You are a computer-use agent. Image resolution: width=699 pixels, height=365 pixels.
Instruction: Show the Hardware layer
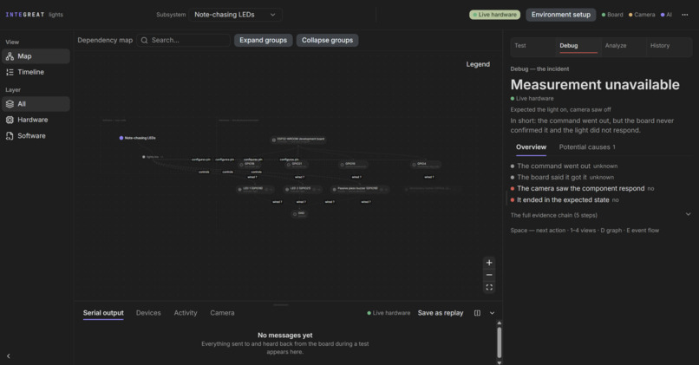click(x=36, y=120)
